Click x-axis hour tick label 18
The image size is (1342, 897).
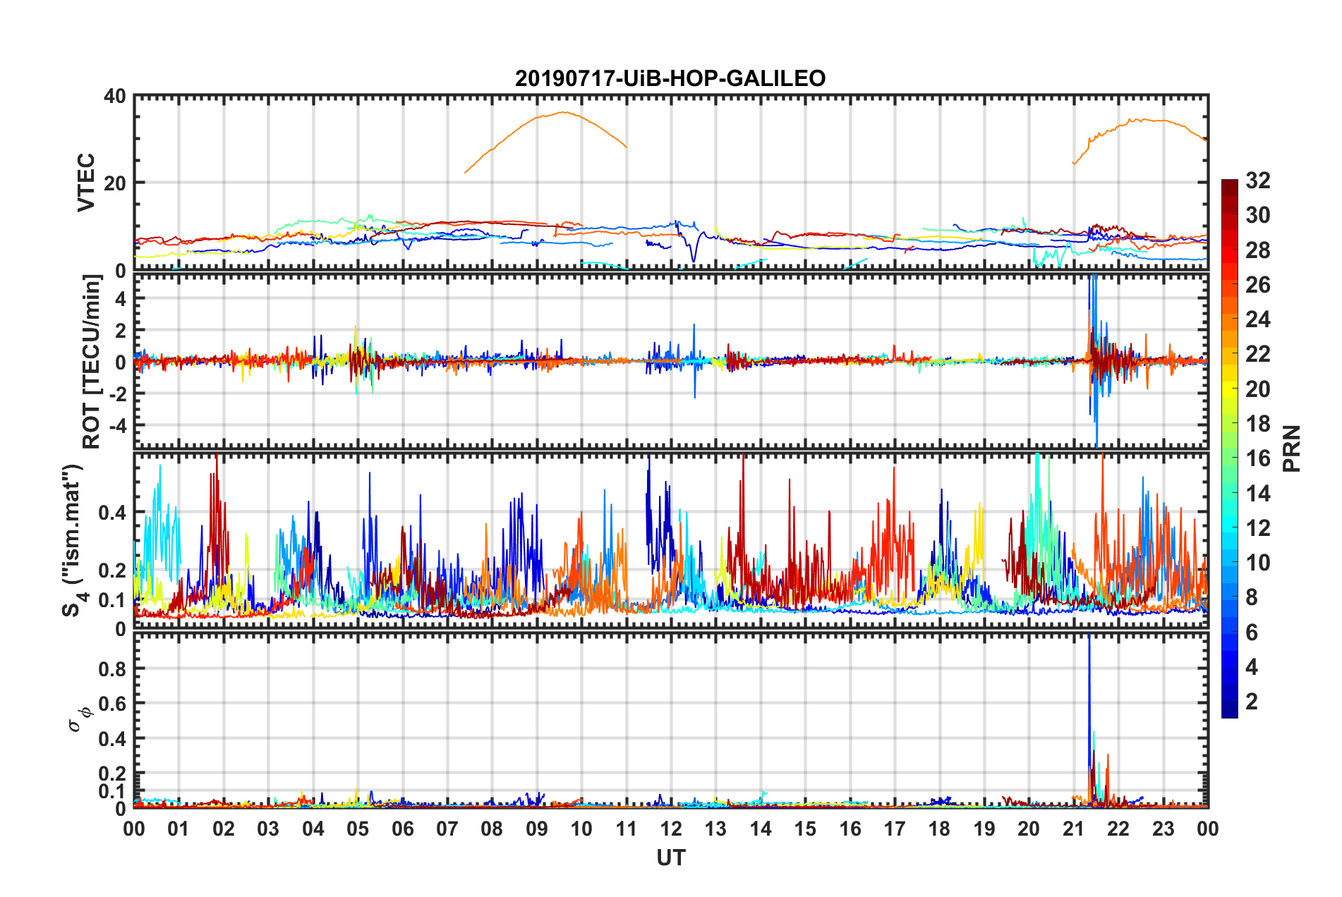coord(939,829)
